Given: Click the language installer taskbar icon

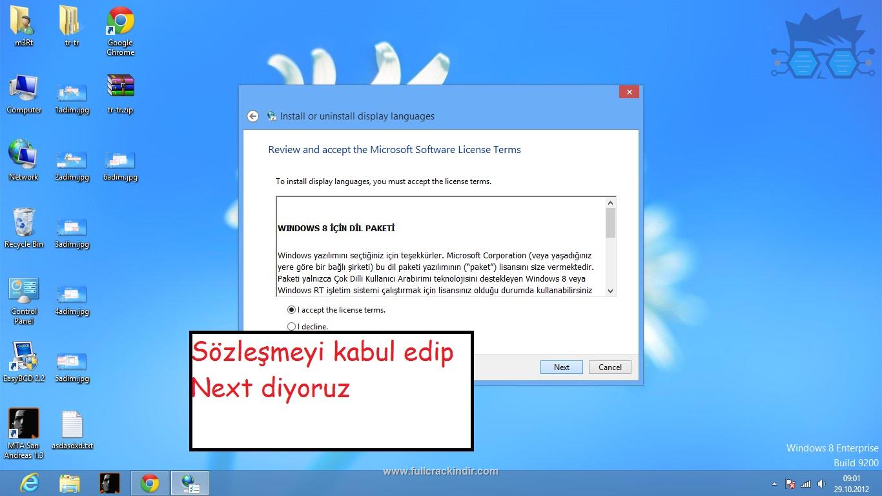Looking at the screenshot, I should [x=190, y=483].
